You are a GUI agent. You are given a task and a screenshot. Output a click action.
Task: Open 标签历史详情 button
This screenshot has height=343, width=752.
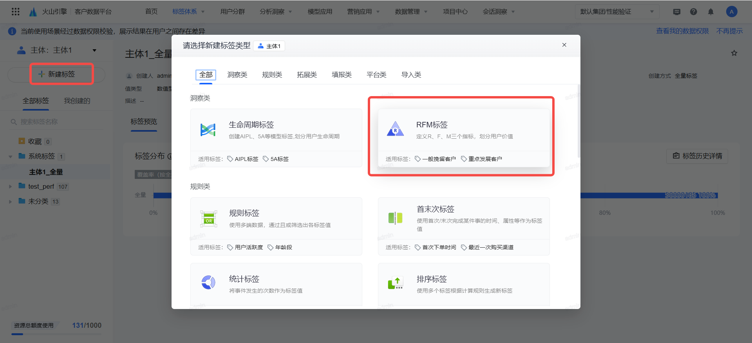[x=697, y=156]
